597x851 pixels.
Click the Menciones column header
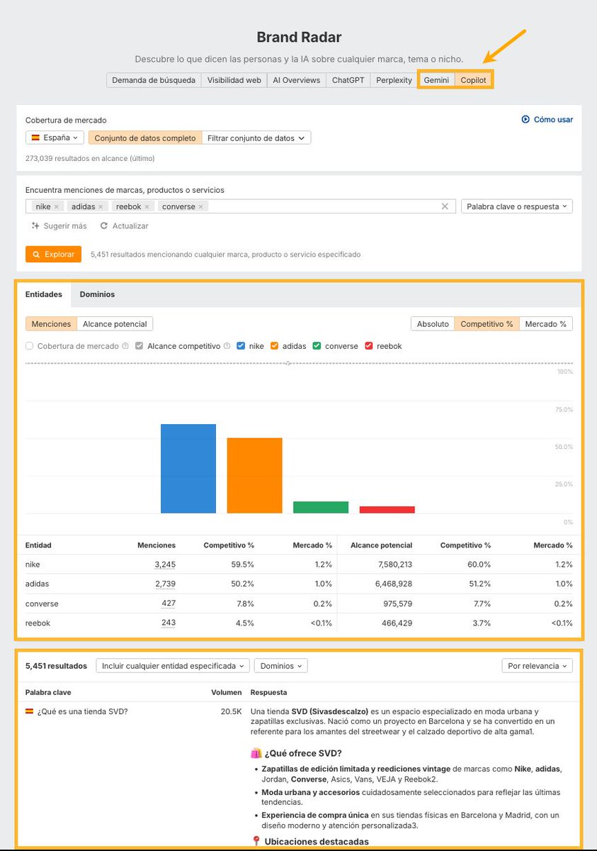[x=157, y=545]
